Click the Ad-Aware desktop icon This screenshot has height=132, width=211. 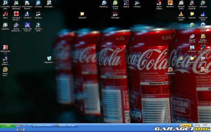tap(203, 3)
